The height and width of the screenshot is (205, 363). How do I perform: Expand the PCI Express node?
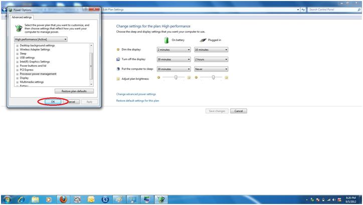[17, 70]
